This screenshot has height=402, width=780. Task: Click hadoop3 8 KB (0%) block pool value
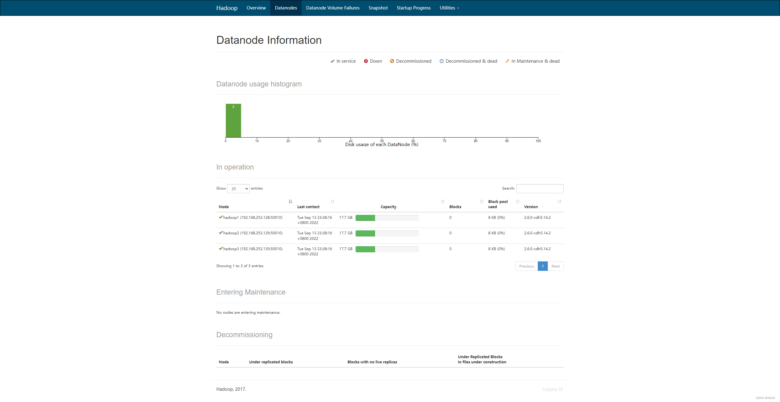pos(497,249)
